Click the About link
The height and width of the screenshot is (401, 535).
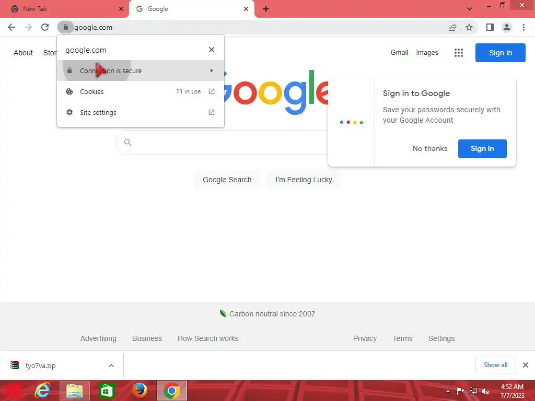[x=23, y=53]
